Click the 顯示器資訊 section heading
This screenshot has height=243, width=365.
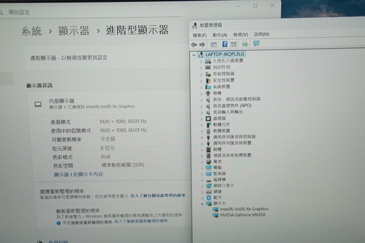[40, 85]
